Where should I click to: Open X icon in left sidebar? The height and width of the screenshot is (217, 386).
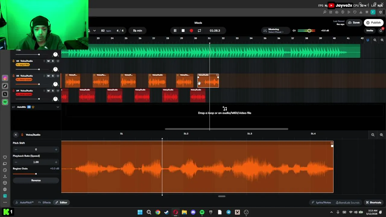click(5, 94)
